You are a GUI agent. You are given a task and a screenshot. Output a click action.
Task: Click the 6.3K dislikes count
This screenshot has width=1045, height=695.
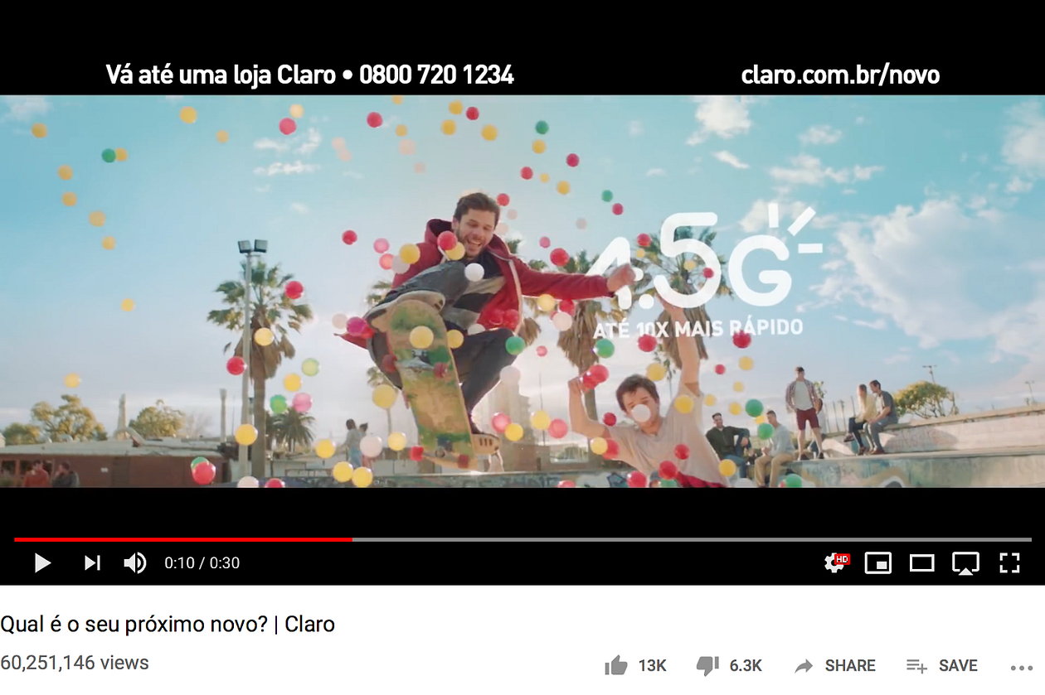746,666
